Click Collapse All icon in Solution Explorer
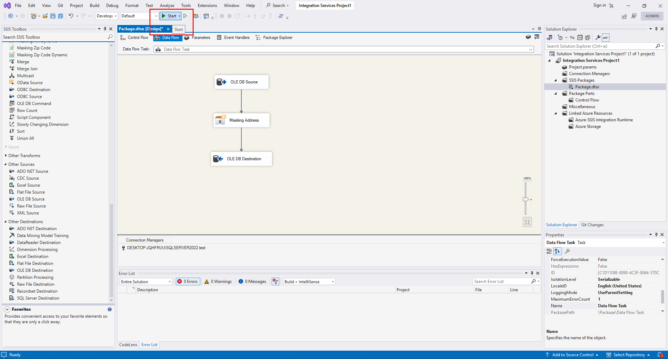The width and height of the screenshot is (668, 359). pyautogui.click(x=580, y=38)
